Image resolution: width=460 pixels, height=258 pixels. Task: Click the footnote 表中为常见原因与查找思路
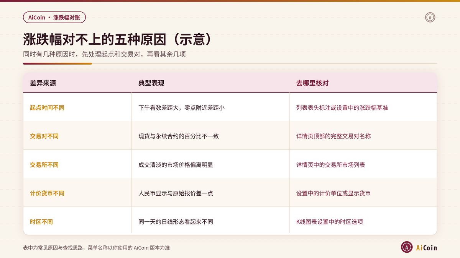[54, 248]
